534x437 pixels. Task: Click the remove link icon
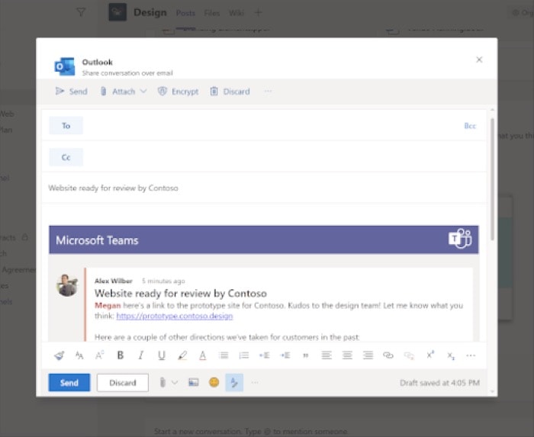pos(409,355)
